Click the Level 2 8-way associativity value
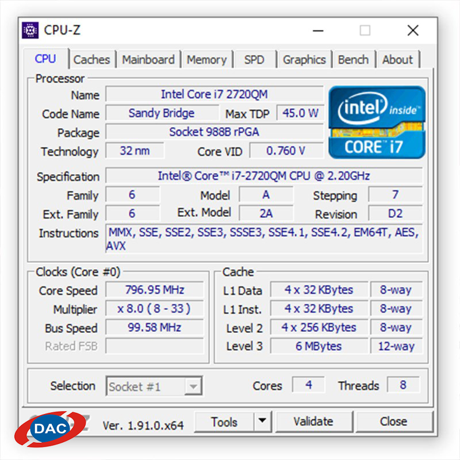The height and width of the screenshot is (460, 460). (396, 327)
